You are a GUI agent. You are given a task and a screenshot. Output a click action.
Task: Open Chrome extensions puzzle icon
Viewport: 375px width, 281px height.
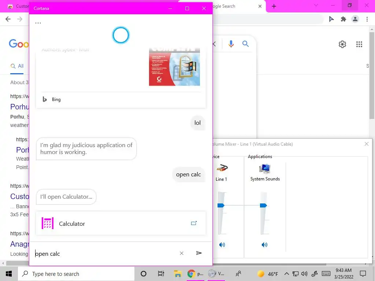click(344, 19)
